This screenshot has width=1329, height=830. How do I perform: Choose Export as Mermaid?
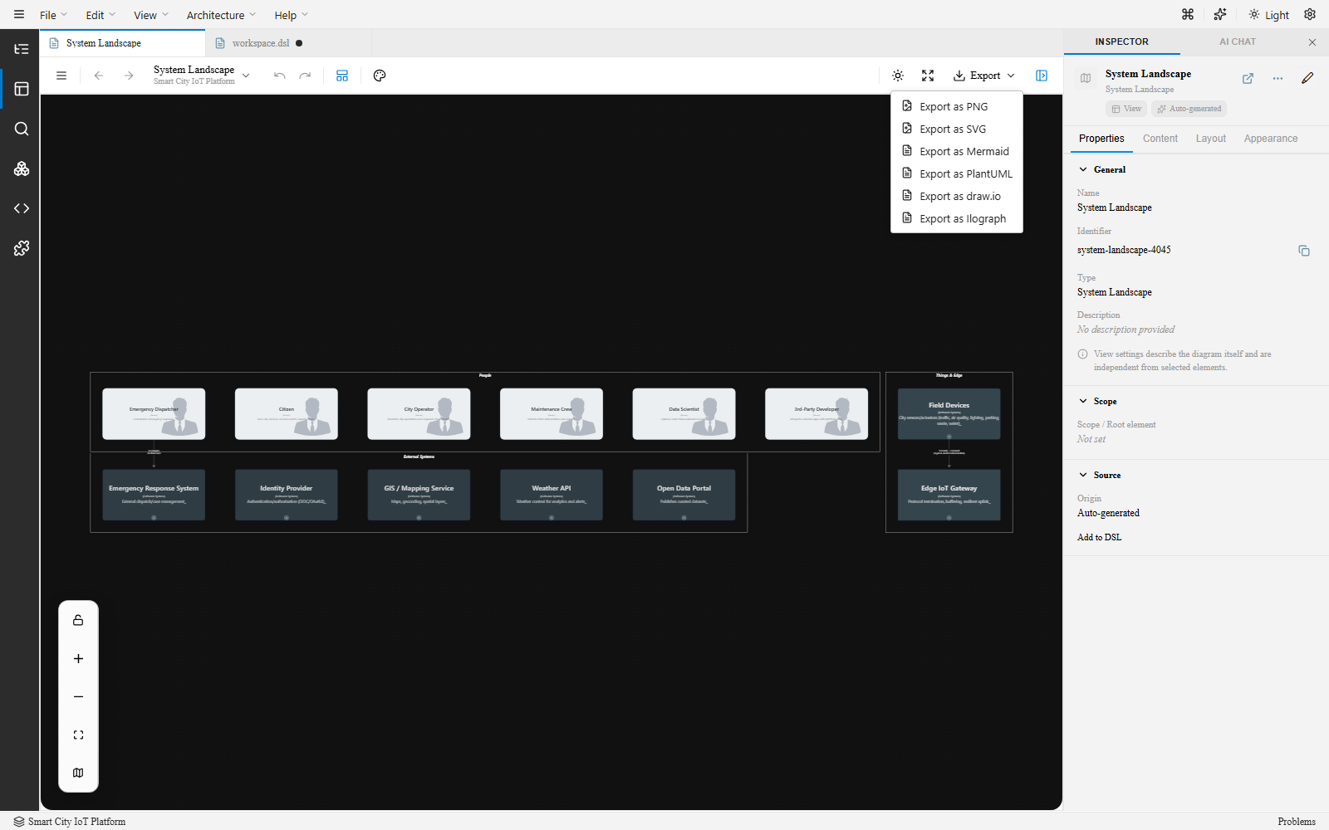tap(957, 151)
